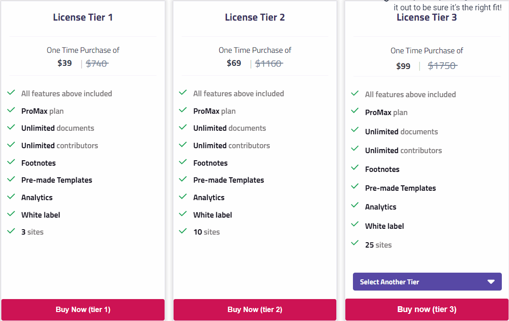Click the License Tier 3 heading
This screenshot has height=321, width=509.
426,17
